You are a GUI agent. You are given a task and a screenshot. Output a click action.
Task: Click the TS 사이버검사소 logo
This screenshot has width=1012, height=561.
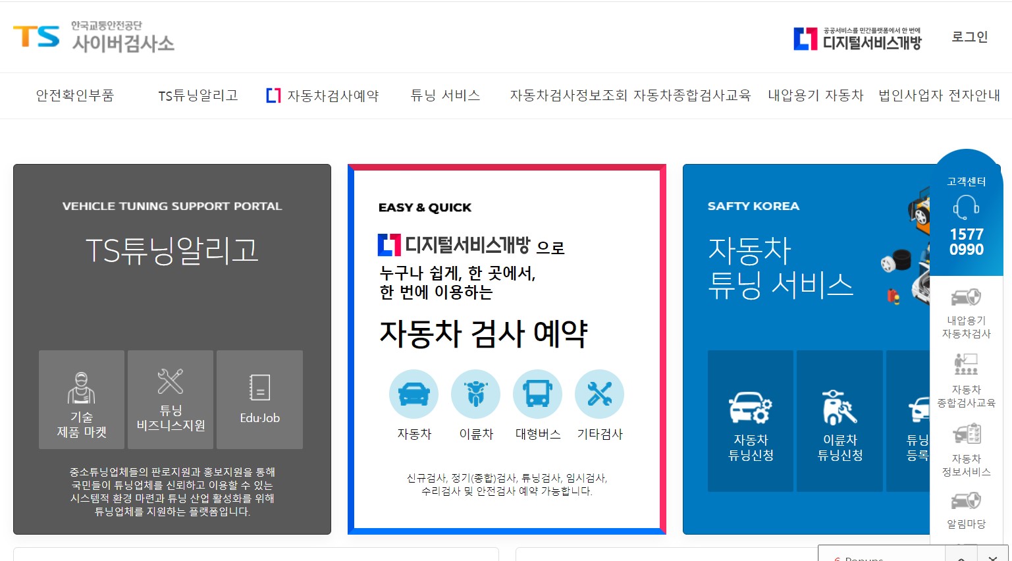[93, 37]
